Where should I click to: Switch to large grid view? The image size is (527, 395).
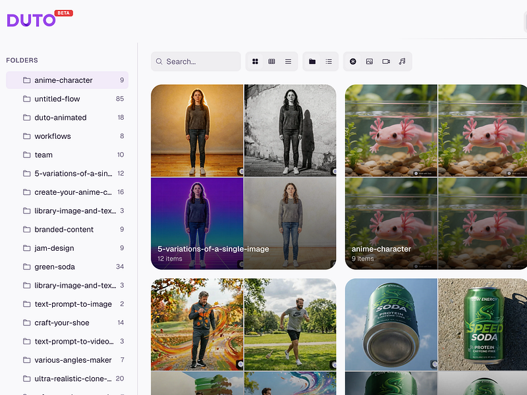pyautogui.click(x=255, y=61)
